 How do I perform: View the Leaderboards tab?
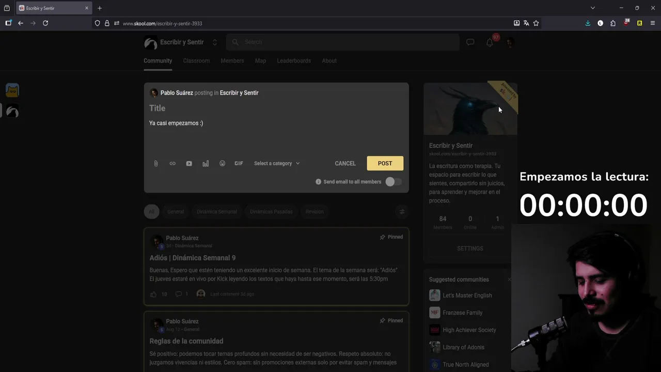point(294,60)
